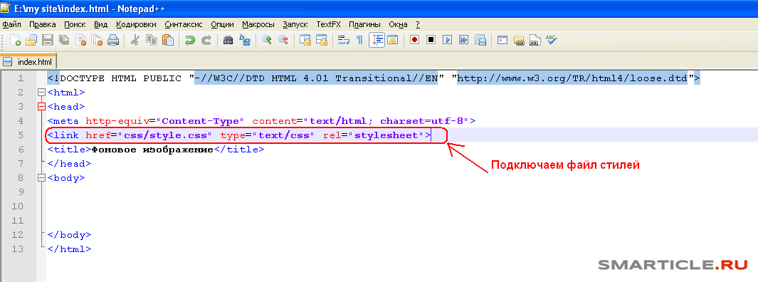Toggle show all characters pilcrow icon

[359, 40]
